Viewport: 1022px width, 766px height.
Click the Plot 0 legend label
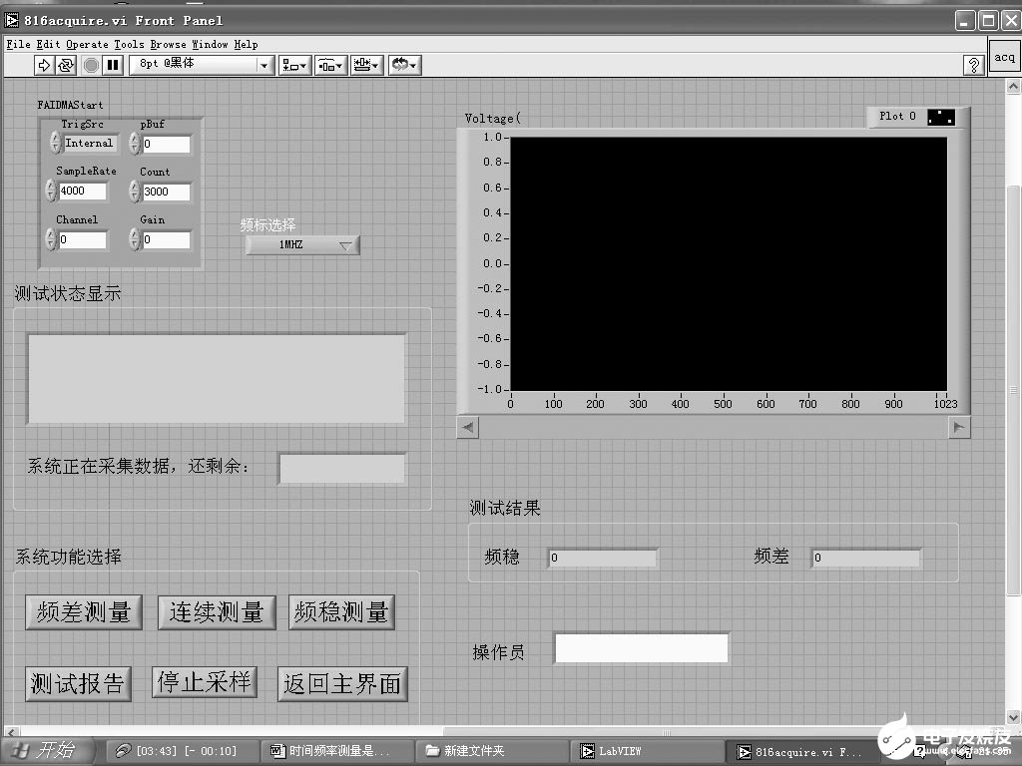click(897, 116)
